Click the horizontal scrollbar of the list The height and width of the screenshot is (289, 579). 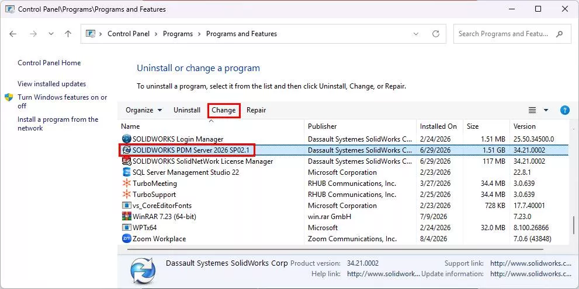coord(335,249)
